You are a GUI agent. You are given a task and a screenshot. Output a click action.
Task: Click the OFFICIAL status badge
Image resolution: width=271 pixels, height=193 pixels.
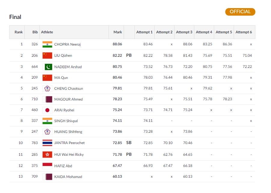[240, 12]
